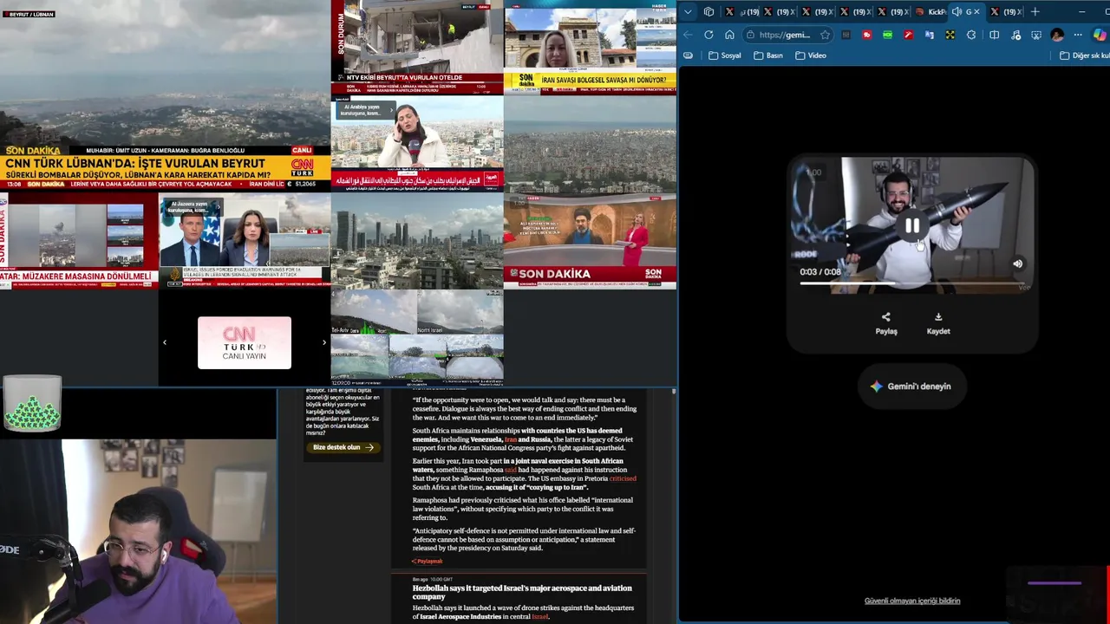Open the media control music icon
1110x624 pixels.
tap(1015, 35)
